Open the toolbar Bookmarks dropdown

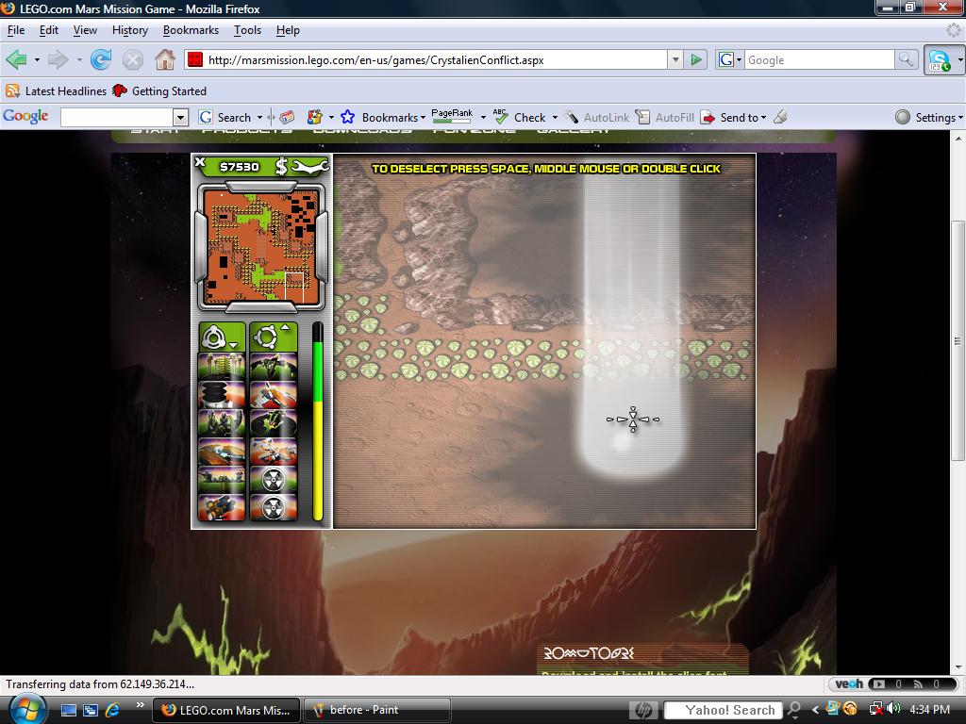(393, 117)
